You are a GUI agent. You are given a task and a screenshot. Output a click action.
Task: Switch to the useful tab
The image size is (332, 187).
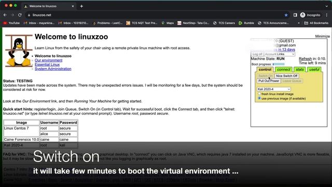click(x=314, y=70)
